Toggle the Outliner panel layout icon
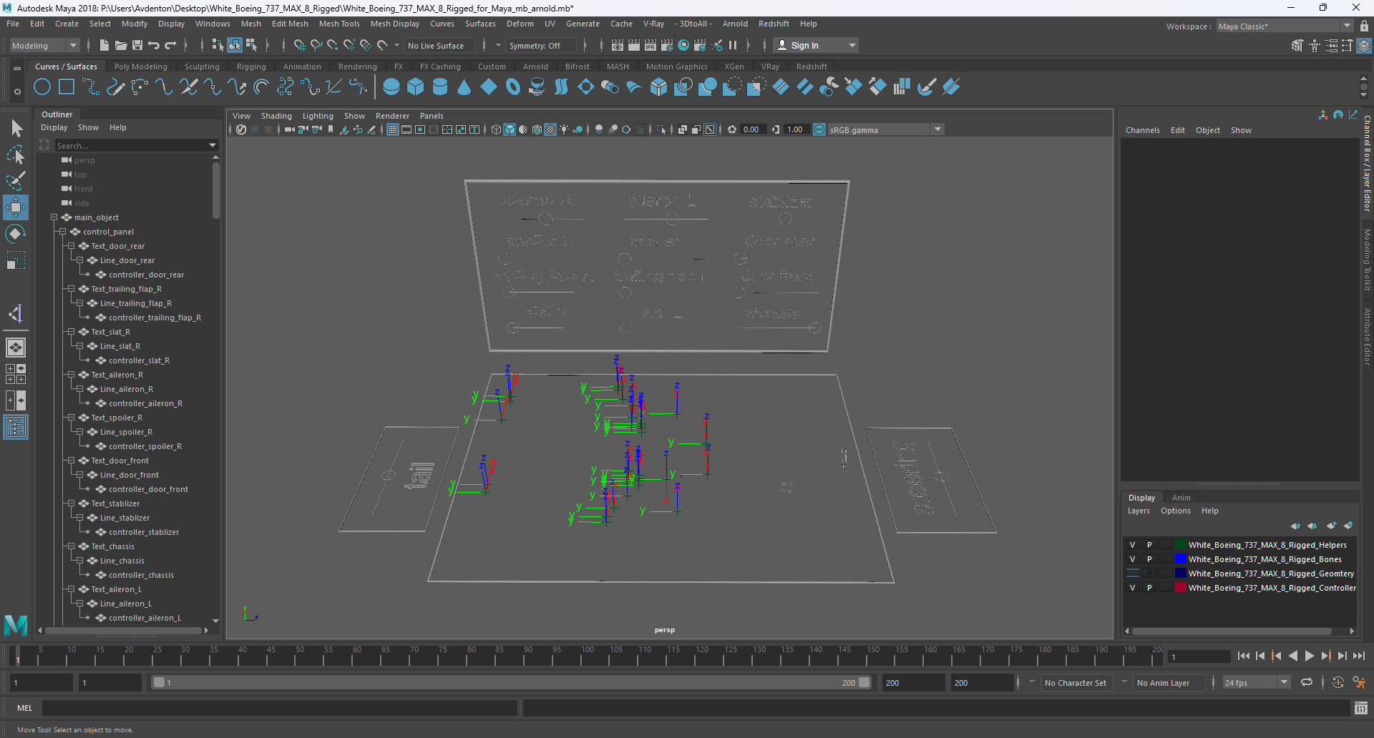Image resolution: width=1374 pixels, height=738 pixels. [16, 428]
